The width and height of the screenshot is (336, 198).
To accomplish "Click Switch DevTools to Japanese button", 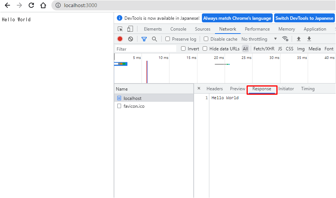I will [304, 18].
